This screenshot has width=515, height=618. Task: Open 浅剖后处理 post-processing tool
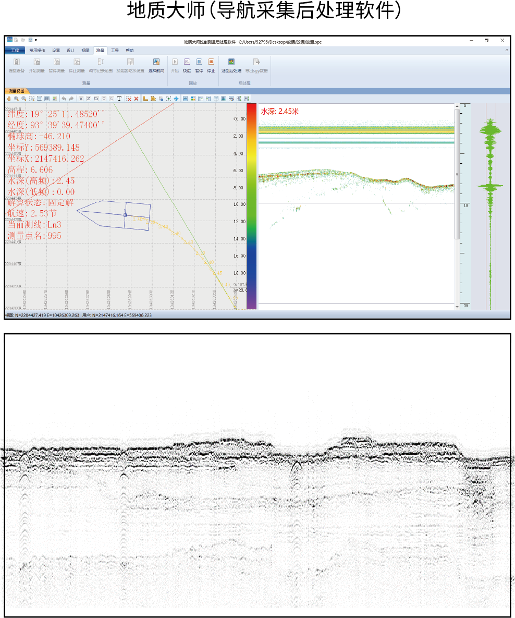coord(231,62)
